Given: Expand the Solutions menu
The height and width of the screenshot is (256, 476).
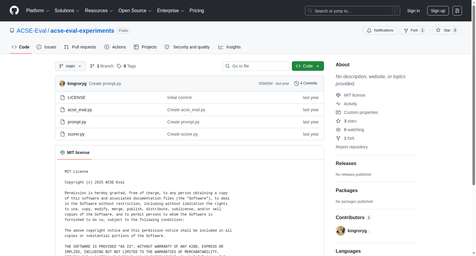Looking at the screenshot, I should click(67, 11).
